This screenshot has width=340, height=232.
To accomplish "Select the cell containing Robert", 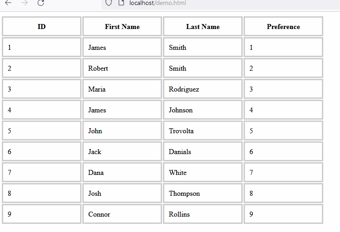I will click(122, 68).
